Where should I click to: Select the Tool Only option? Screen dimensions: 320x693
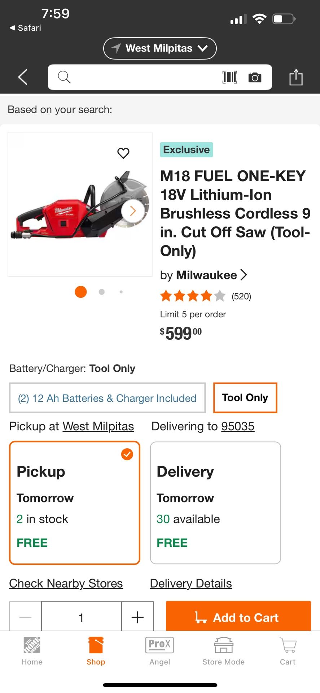[245, 398]
